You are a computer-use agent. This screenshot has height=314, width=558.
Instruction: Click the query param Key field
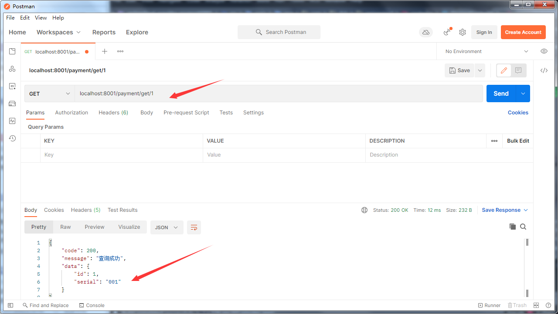[x=122, y=155]
